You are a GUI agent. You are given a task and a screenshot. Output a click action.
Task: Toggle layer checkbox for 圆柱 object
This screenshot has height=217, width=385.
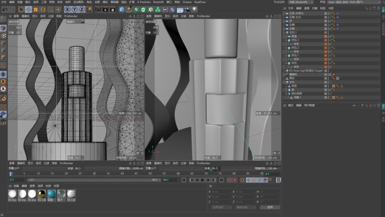325,78
